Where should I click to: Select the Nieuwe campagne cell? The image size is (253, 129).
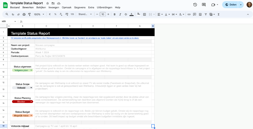pos(93,45)
